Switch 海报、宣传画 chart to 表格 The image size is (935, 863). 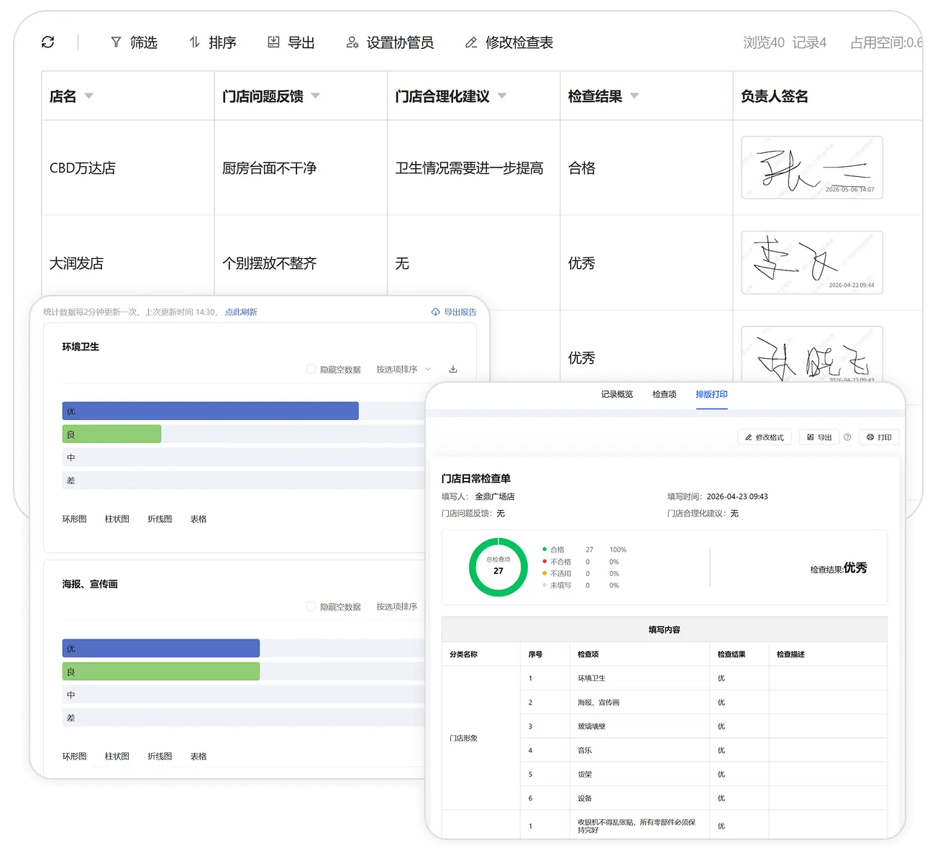[x=199, y=756]
